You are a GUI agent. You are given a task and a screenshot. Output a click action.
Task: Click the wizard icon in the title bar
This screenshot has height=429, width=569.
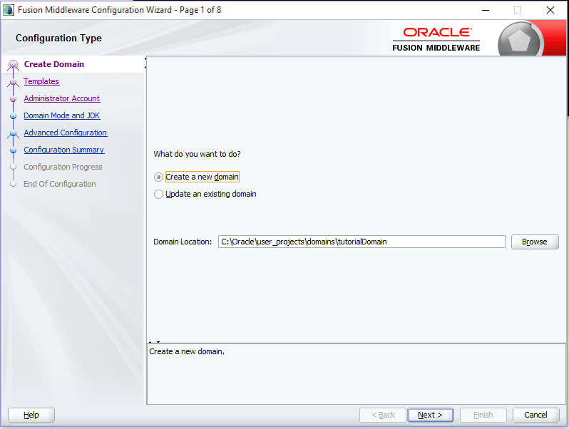[x=9, y=10]
